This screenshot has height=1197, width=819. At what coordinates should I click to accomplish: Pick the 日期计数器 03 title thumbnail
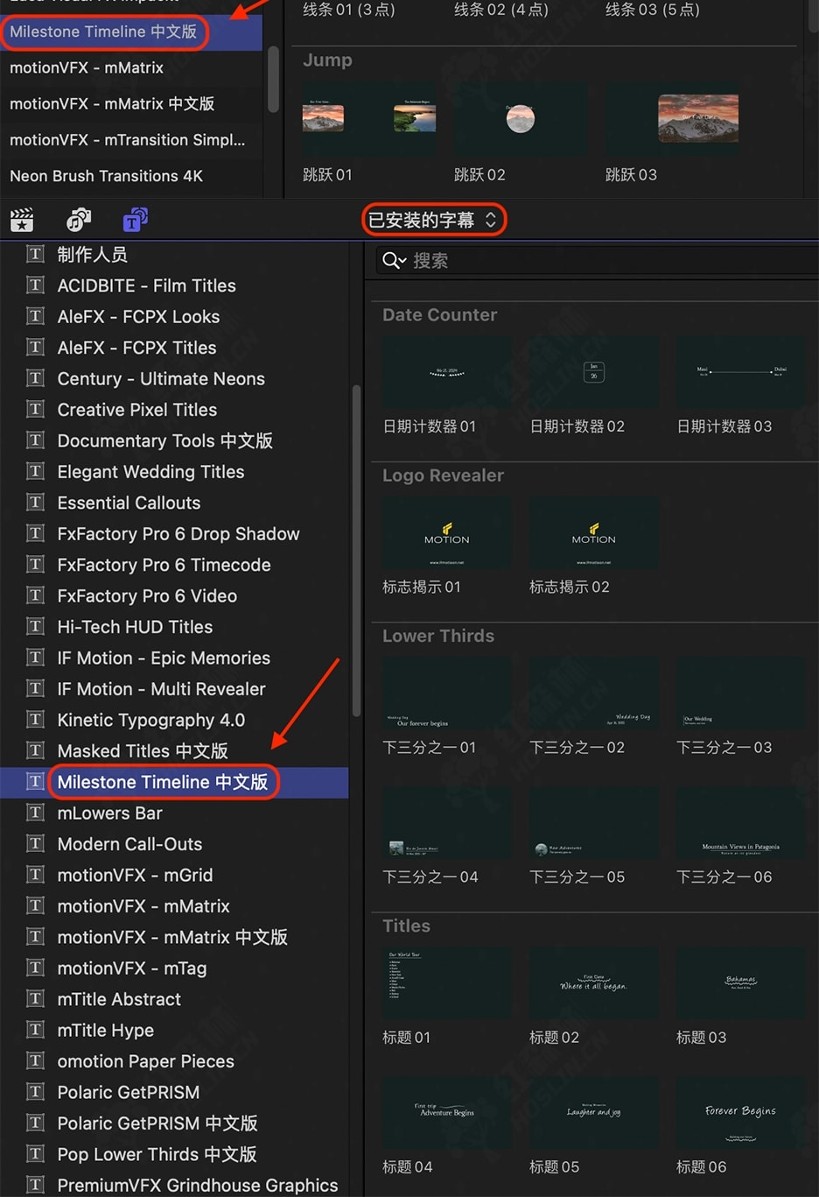click(741, 372)
